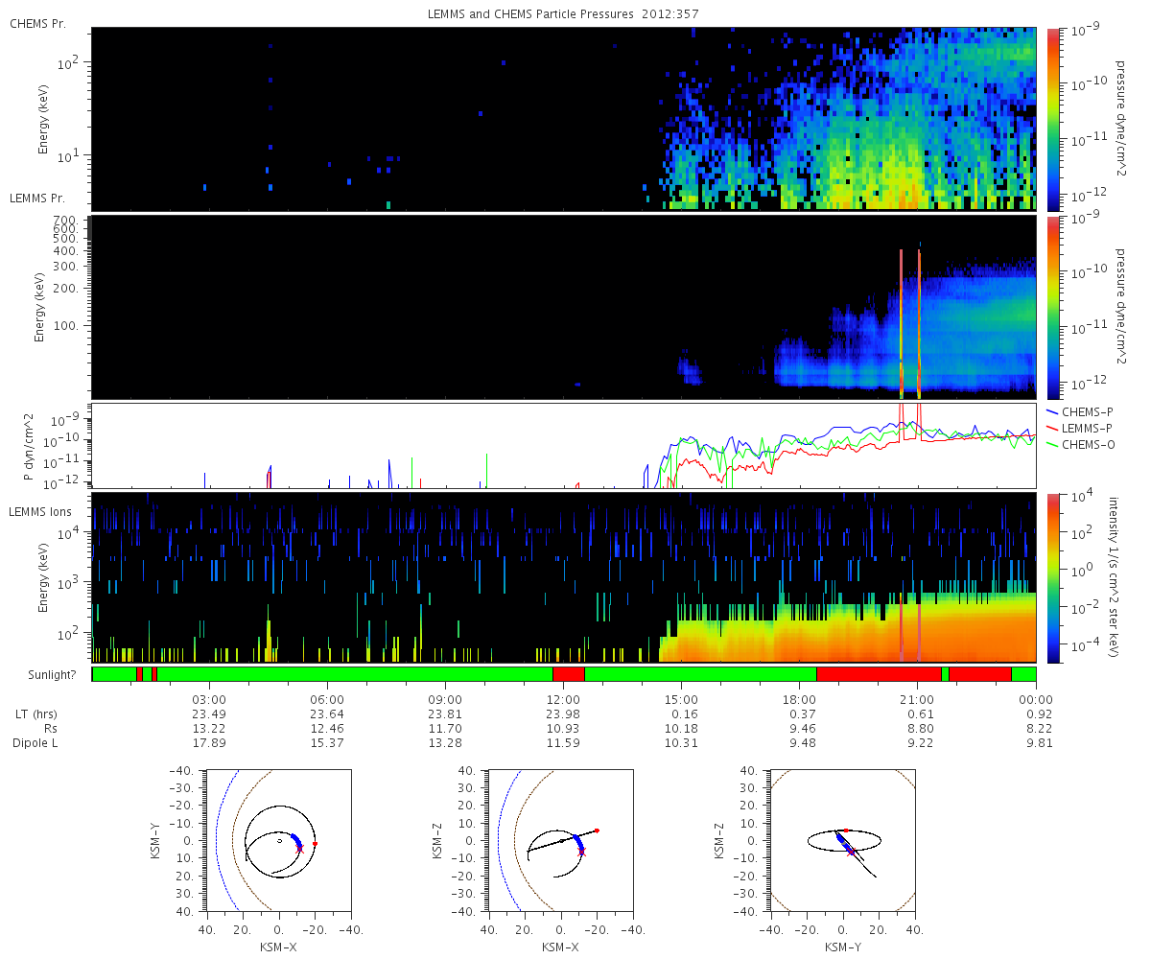
Task: Select the Rs value 11.70
Action: 445,729
